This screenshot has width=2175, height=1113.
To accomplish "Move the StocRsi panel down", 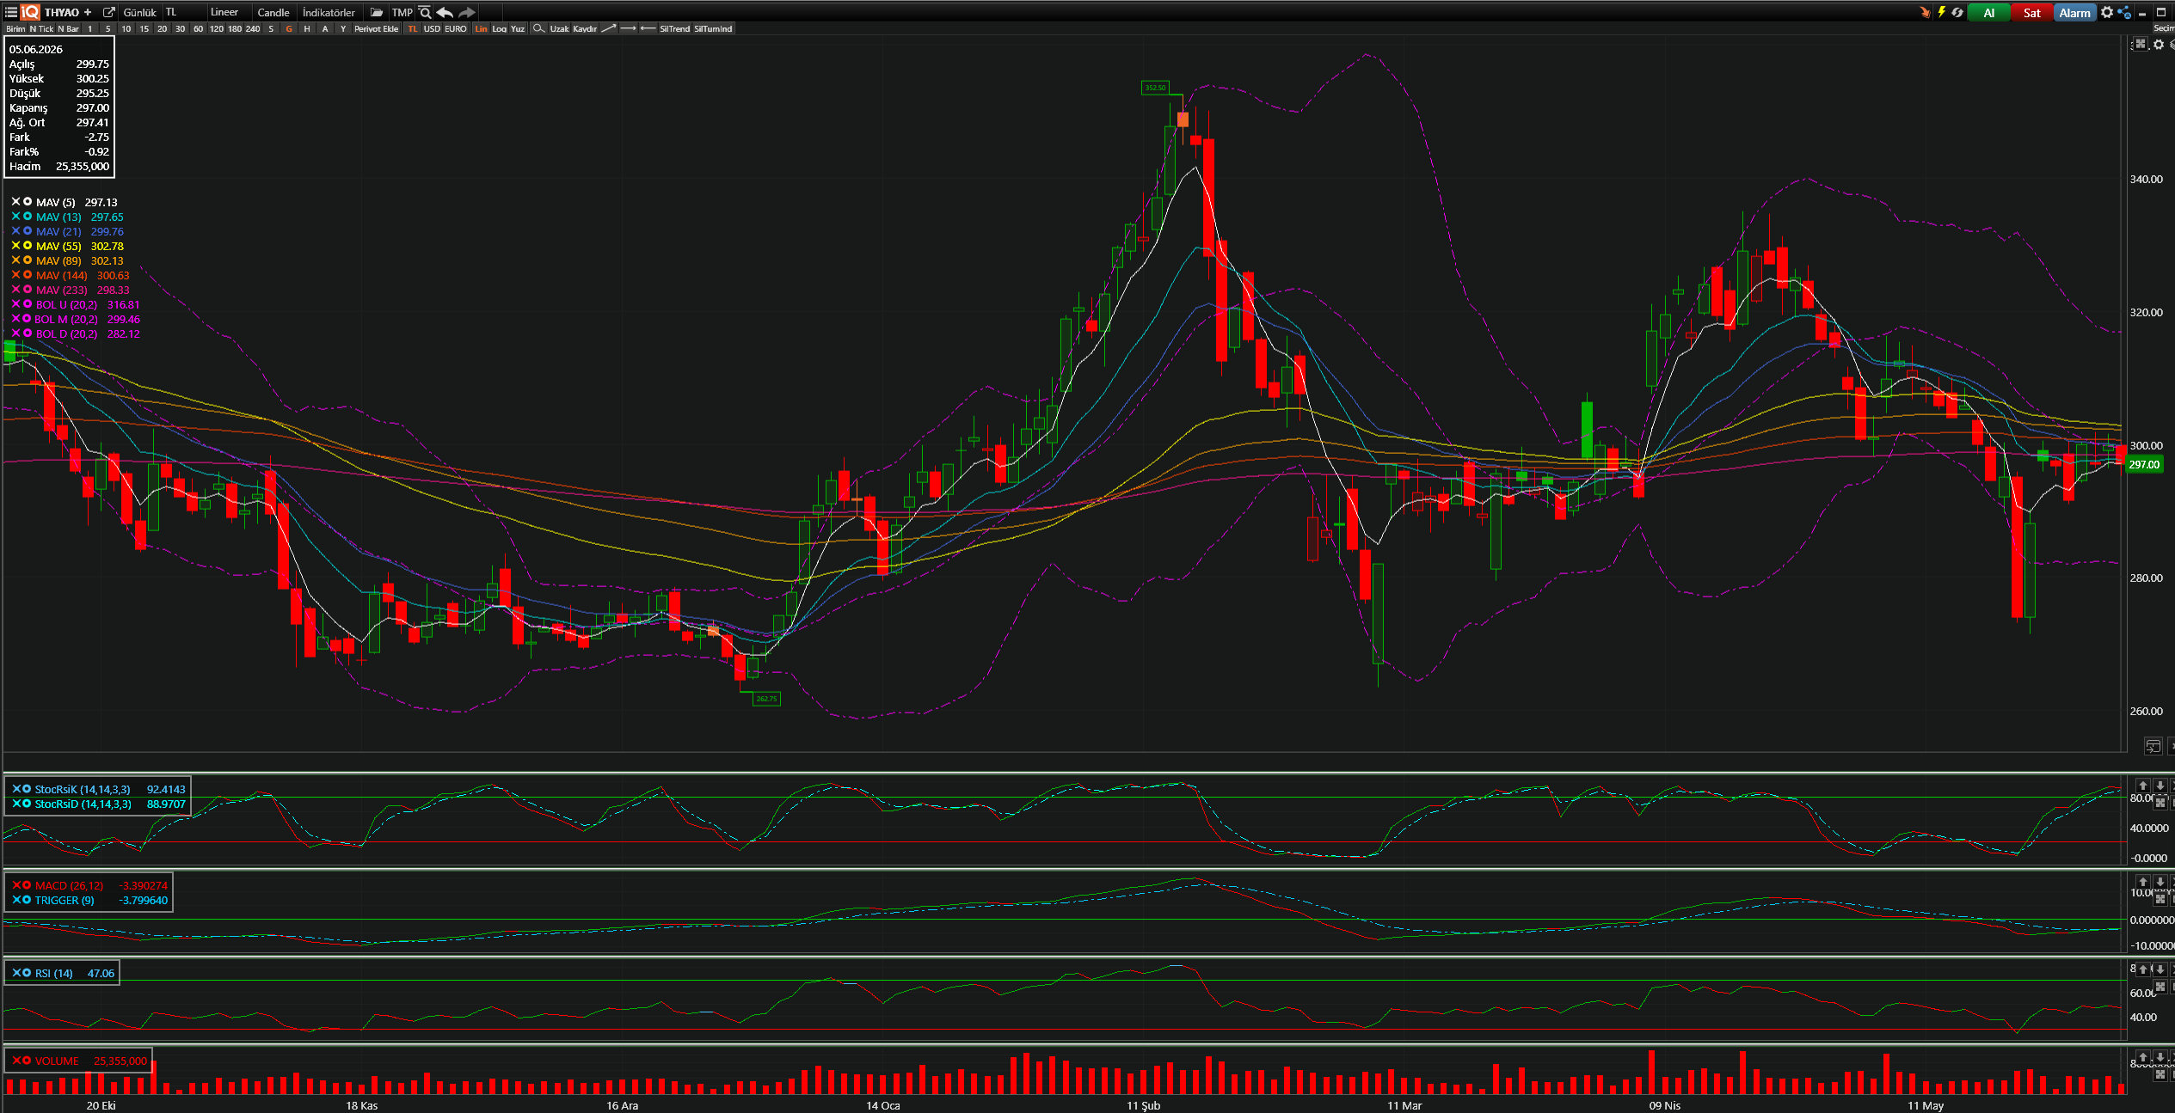I will coord(2160,786).
